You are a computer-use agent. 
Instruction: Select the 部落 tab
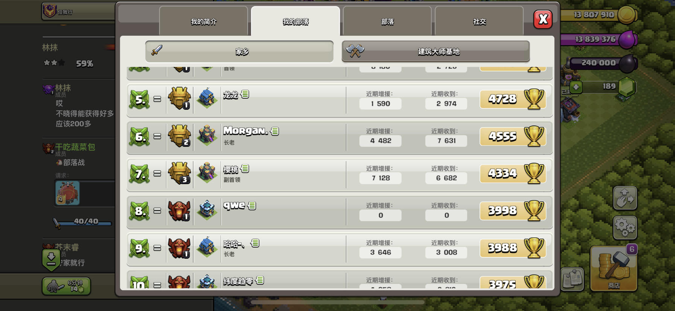pos(387,21)
